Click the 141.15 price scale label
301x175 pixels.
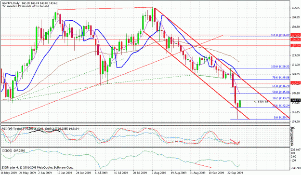coord(296,112)
